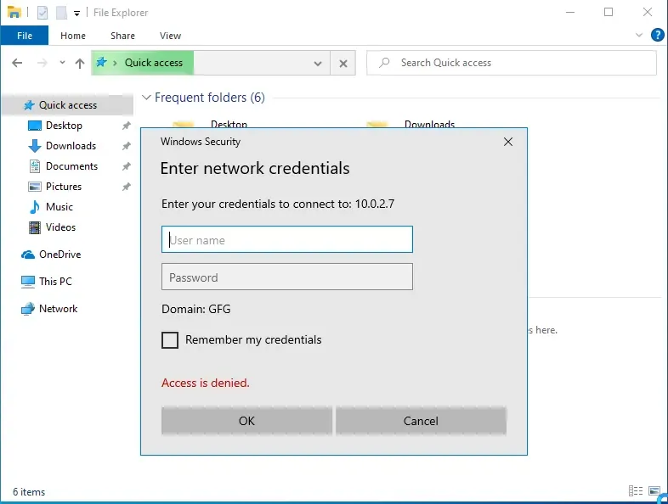This screenshot has width=668, height=504.
Task: Confirm credentials with the OK button
Action: pos(246,421)
